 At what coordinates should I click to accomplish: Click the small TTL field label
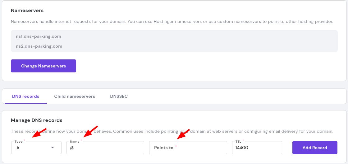238,141
